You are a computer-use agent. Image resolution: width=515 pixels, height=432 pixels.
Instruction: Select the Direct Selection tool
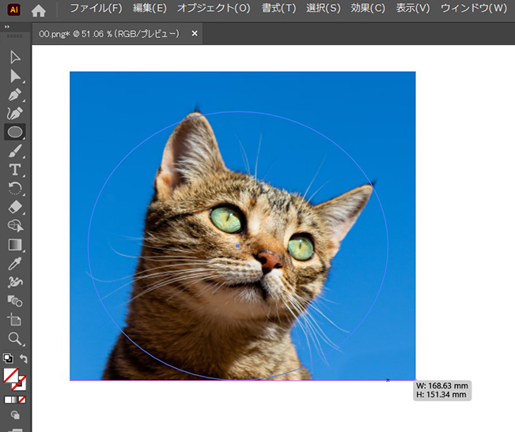point(15,76)
